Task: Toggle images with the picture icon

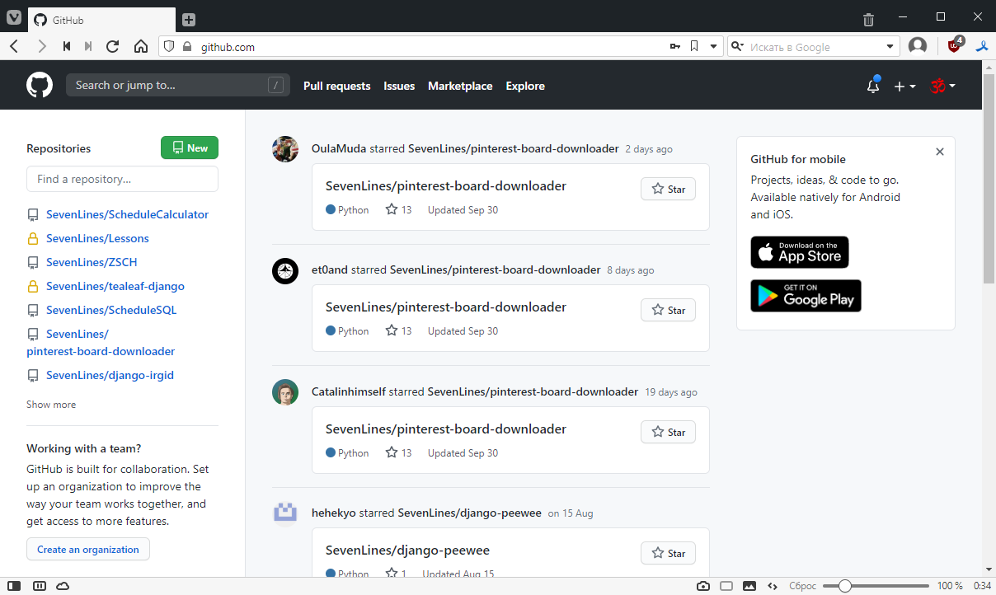Action: point(749,586)
